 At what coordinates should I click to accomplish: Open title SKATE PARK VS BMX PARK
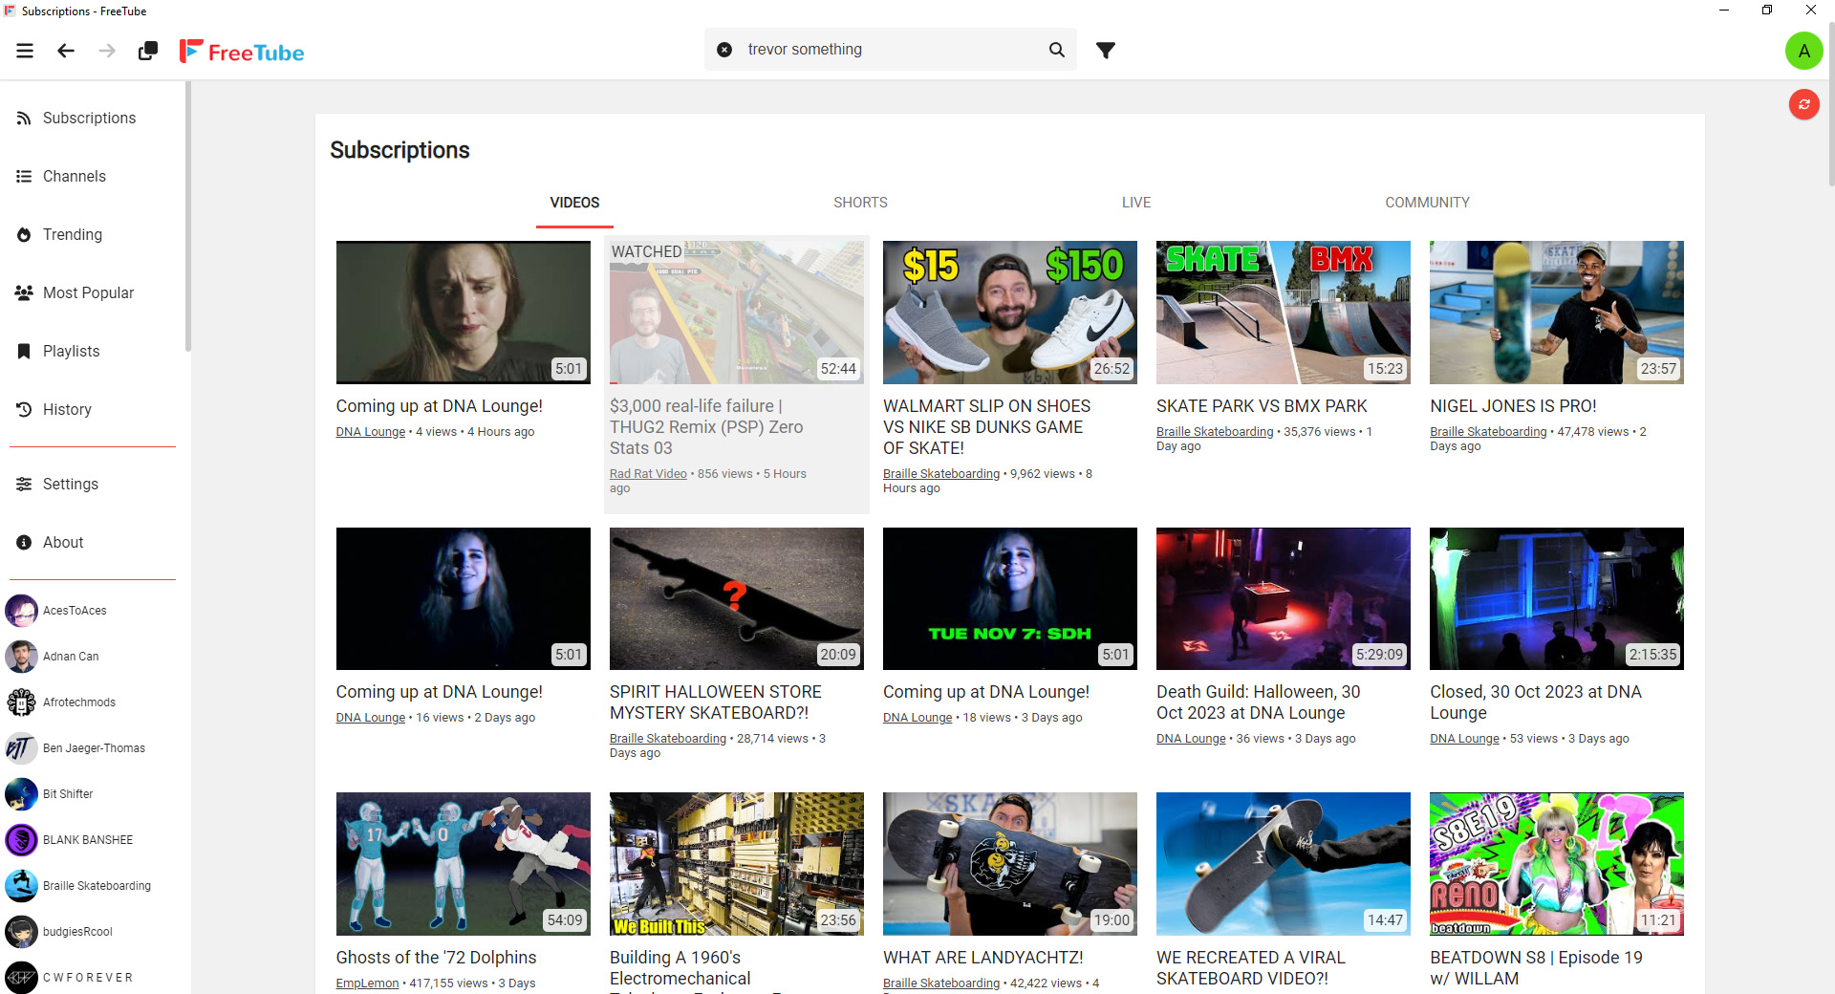1262,406
